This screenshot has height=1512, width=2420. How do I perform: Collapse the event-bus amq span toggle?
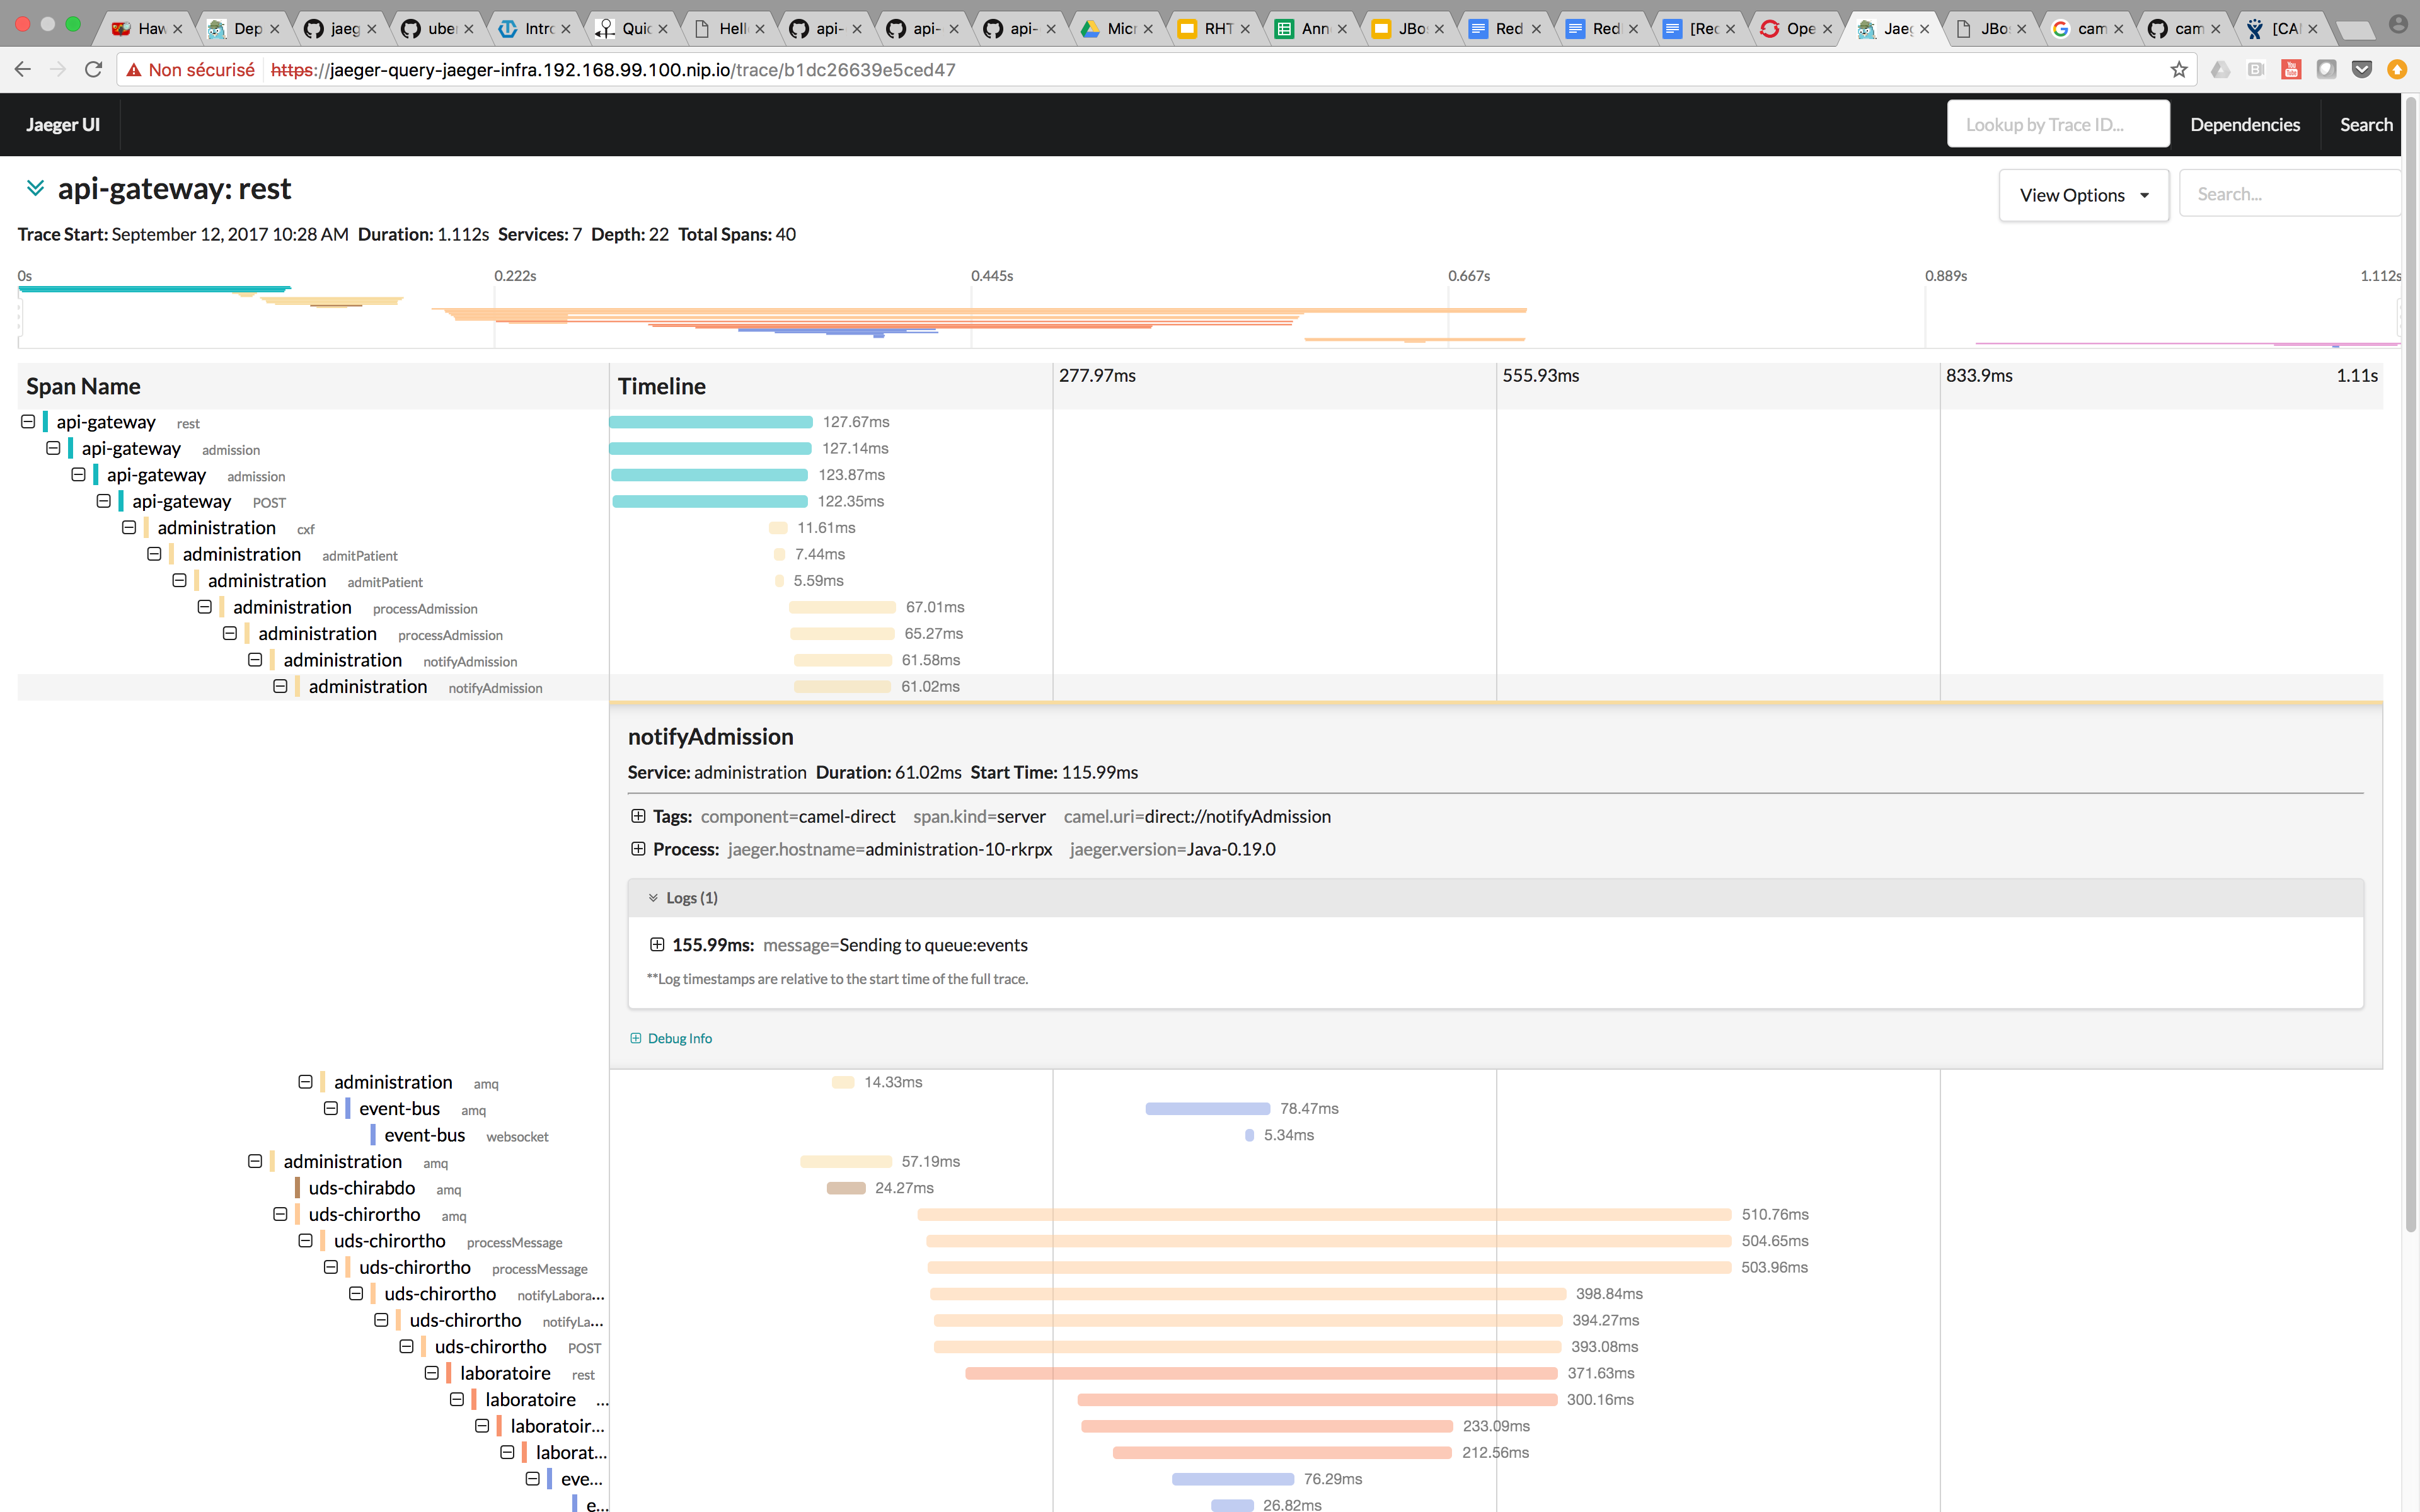point(331,1108)
